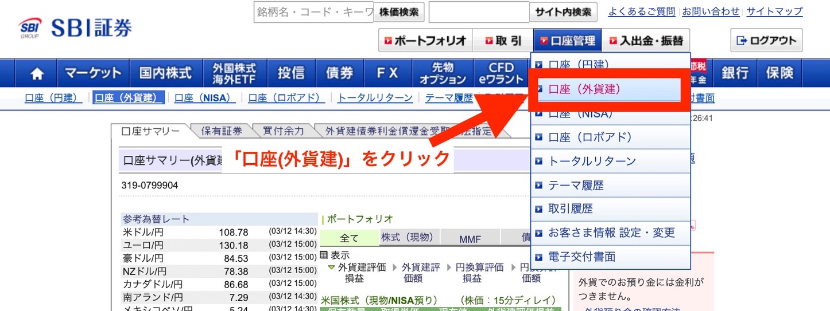Open 口座（NISA） sub-navigation link

pos(205,98)
